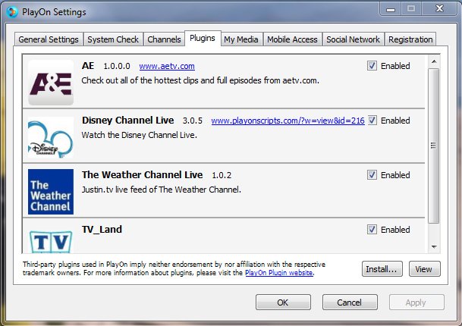This screenshot has height=326, width=462.
Task: Click the PlayOn app icon in title bar
Action: point(12,12)
